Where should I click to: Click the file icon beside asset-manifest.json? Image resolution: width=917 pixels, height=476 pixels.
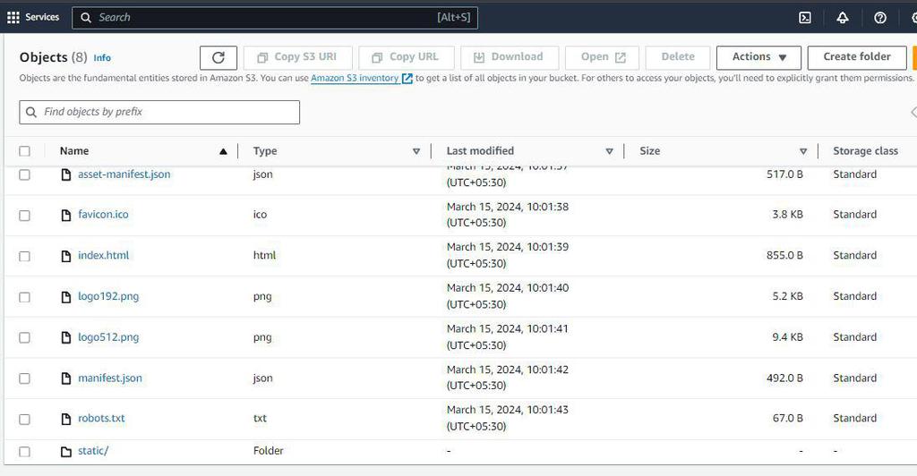tap(66, 174)
